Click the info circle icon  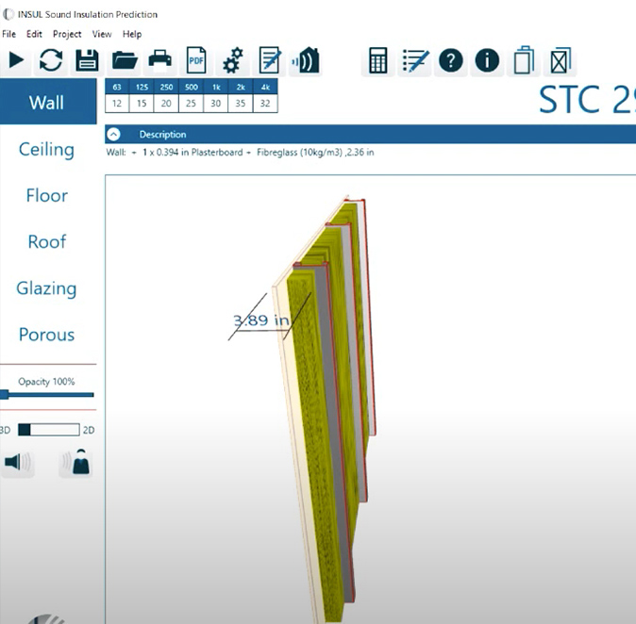click(x=487, y=61)
